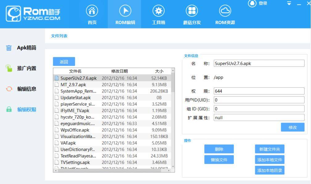Expand the dropdown arrow near window controls

pyautogui.click(x=289, y=3)
